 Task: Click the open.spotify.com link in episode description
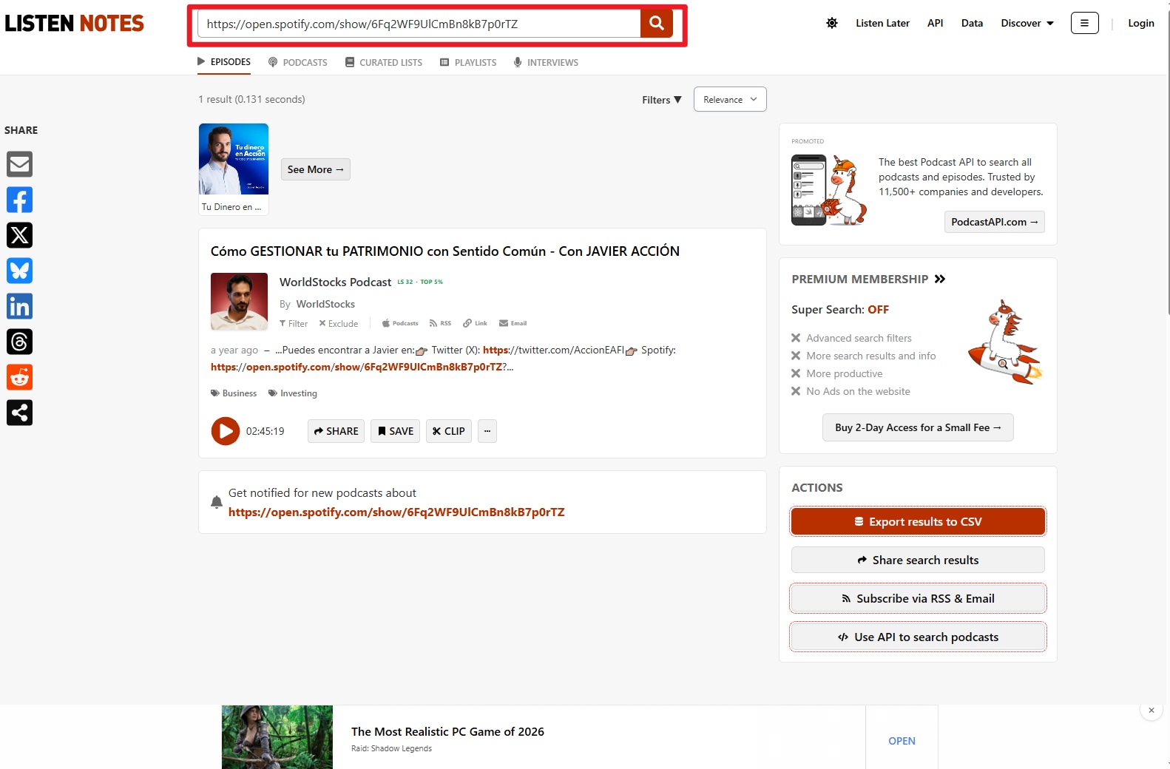tap(357, 367)
